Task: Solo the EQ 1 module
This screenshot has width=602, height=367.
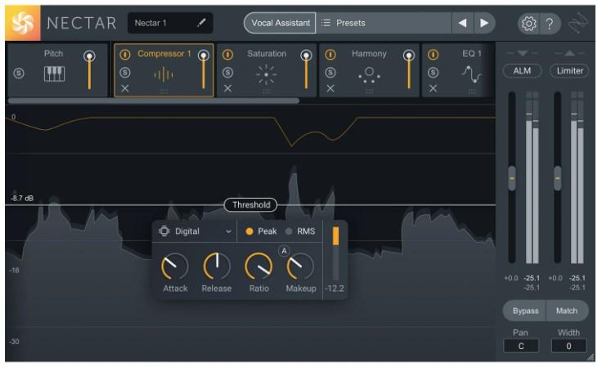Action: tap(433, 72)
